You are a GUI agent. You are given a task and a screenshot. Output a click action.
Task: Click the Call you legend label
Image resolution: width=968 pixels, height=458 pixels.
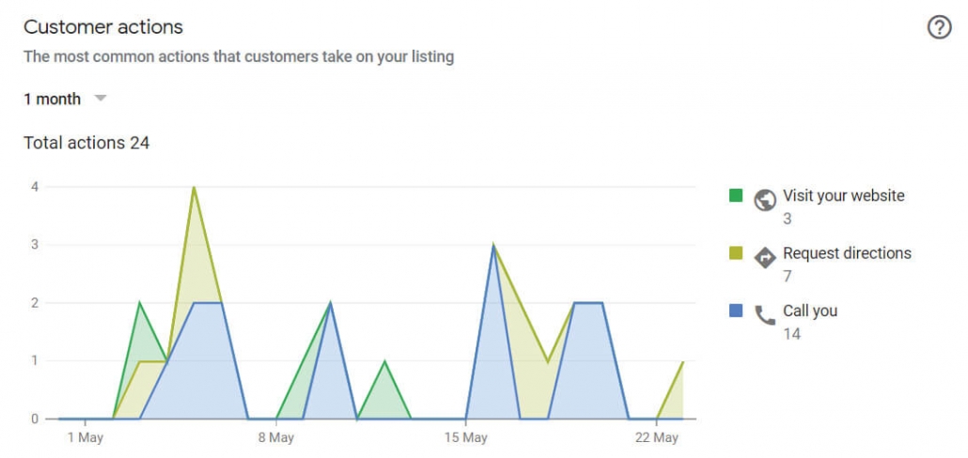(809, 311)
